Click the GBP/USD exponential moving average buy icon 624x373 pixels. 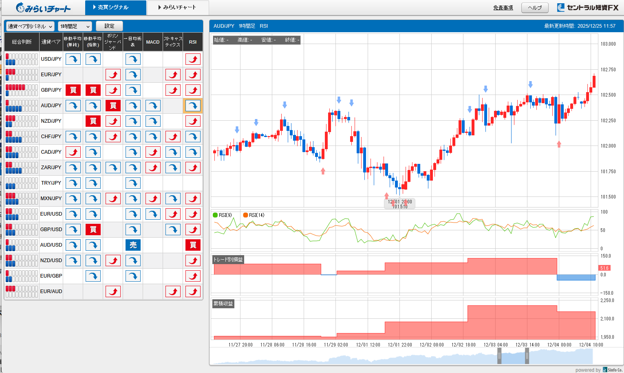(x=93, y=230)
